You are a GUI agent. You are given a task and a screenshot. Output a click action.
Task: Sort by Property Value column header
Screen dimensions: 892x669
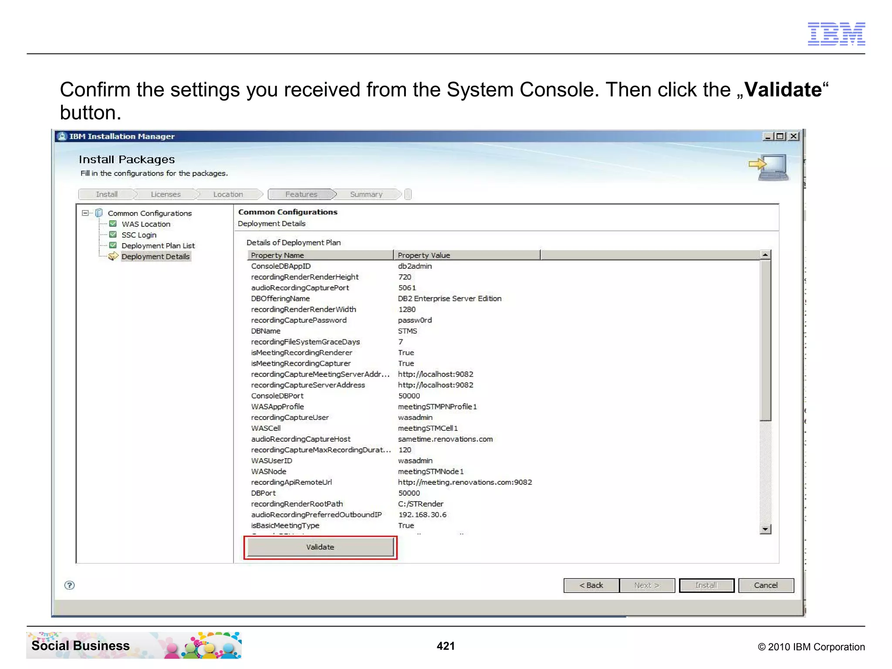467,255
